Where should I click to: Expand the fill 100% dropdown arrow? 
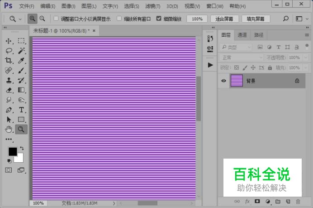(306, 68)
